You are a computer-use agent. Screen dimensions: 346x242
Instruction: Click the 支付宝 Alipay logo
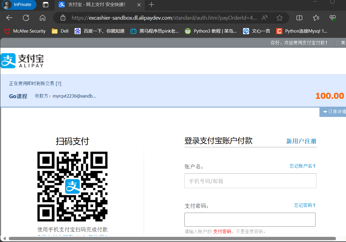[x=22, y=61]
